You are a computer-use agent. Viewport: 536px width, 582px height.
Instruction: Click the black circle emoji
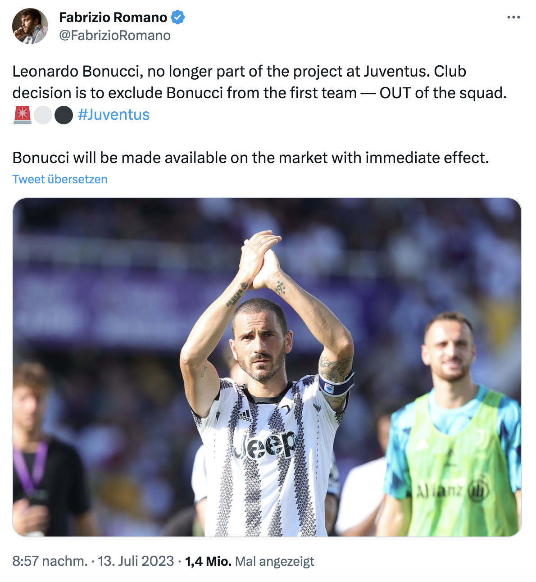(x=64, y=115)
